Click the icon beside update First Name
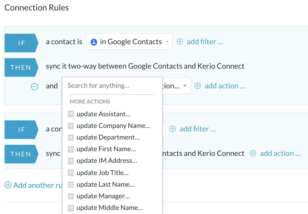The image size is (308, 214). pos(71,149)
